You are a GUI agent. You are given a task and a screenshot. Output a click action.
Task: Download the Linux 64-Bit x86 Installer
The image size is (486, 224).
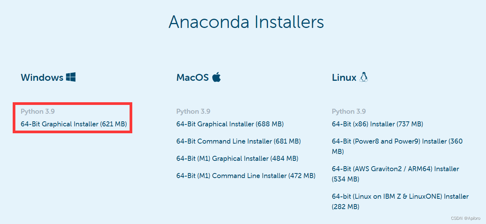click(x=377, y=124)
